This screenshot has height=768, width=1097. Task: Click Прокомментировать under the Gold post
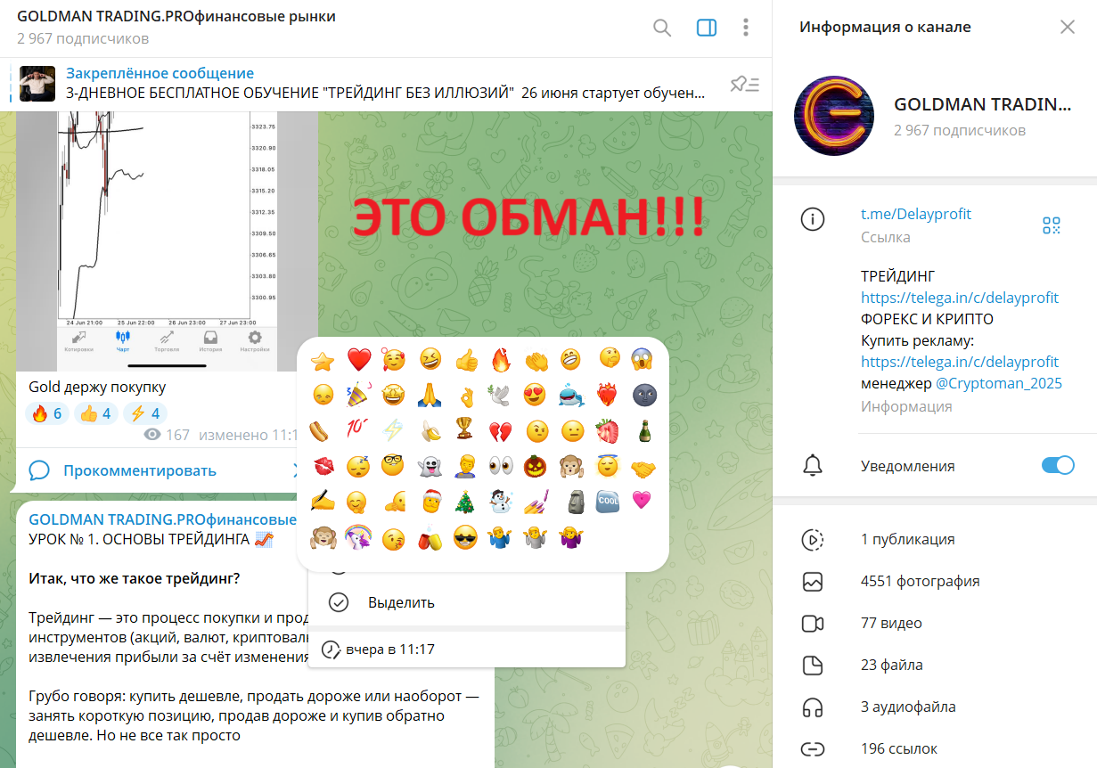(x=139, y=470)
